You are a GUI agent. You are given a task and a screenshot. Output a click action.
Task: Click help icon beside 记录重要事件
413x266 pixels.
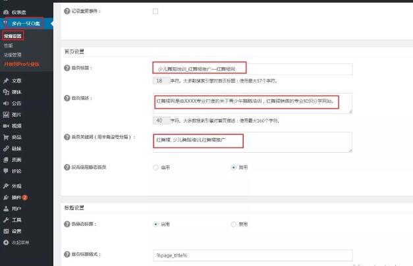pyautogui.click(x=67, y=11)
